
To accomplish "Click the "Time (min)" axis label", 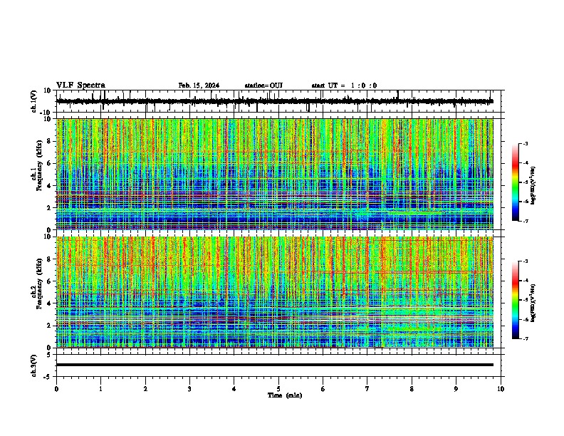I will coord(285,395).
